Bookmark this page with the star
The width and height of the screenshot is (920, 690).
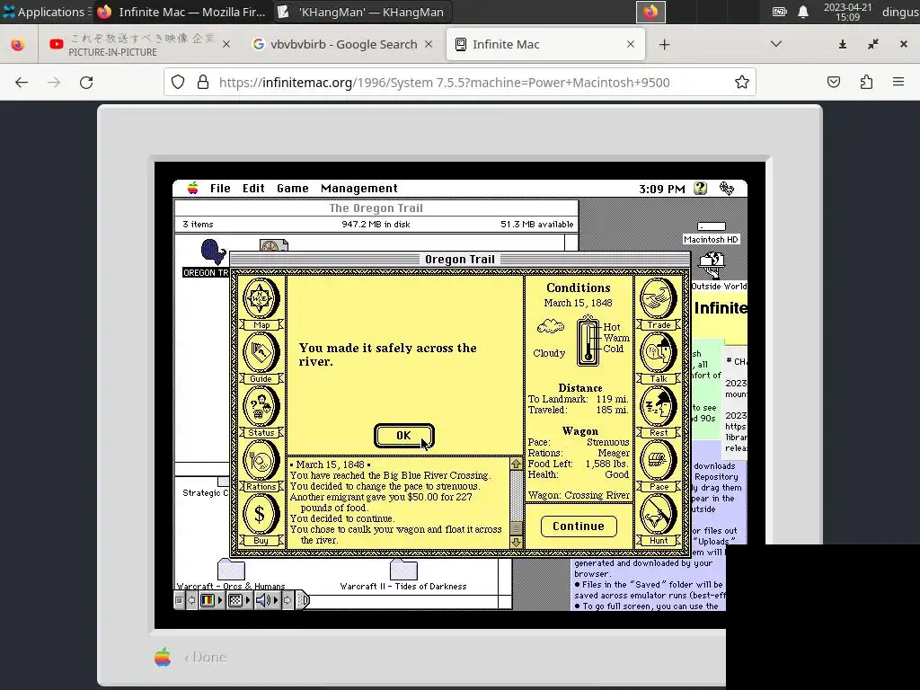tap(741, 83)
